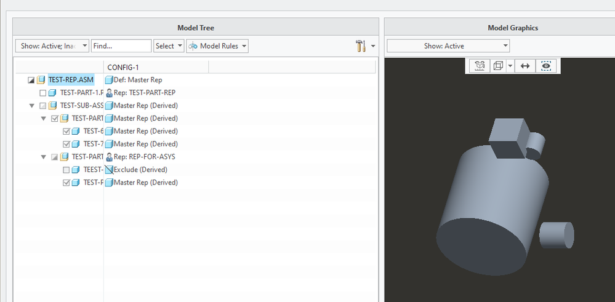Click Master Rep icon on TEST-REP.ASM row
This screenshot has width=615, height=302.
109,80
